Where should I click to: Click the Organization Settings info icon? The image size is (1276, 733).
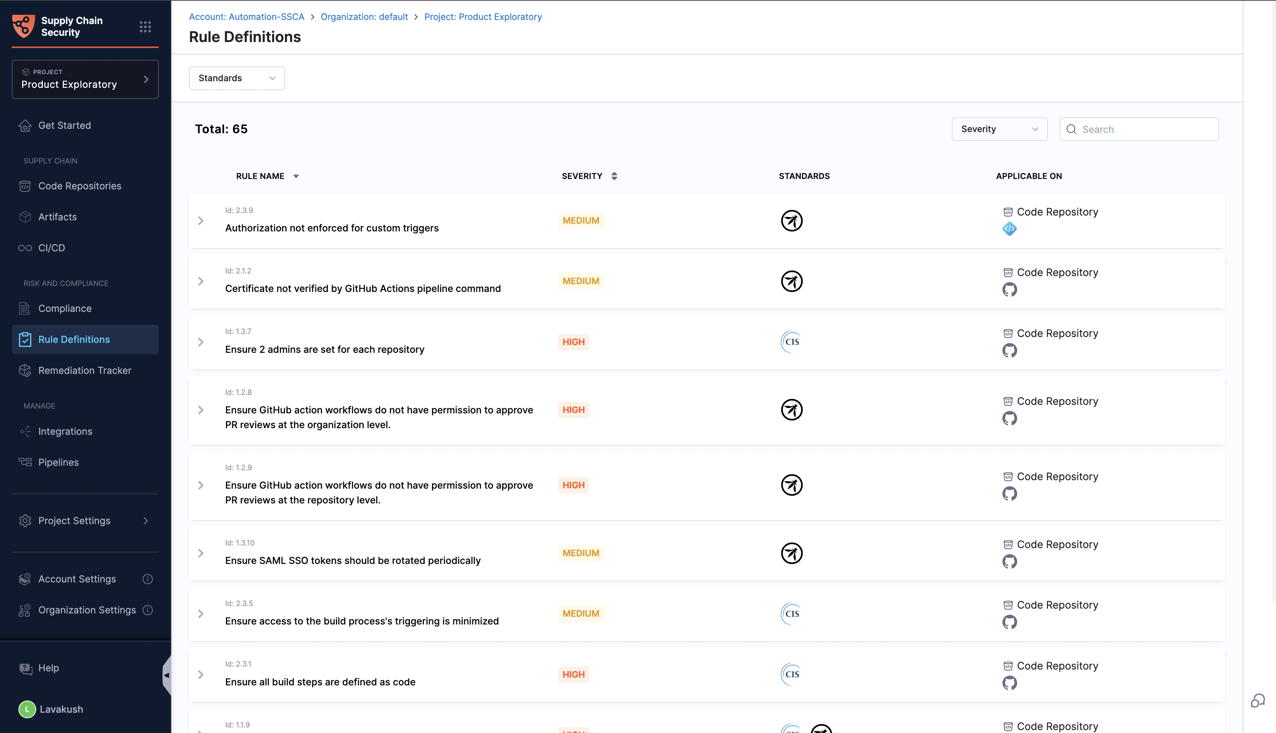click(x=148, y=610)
